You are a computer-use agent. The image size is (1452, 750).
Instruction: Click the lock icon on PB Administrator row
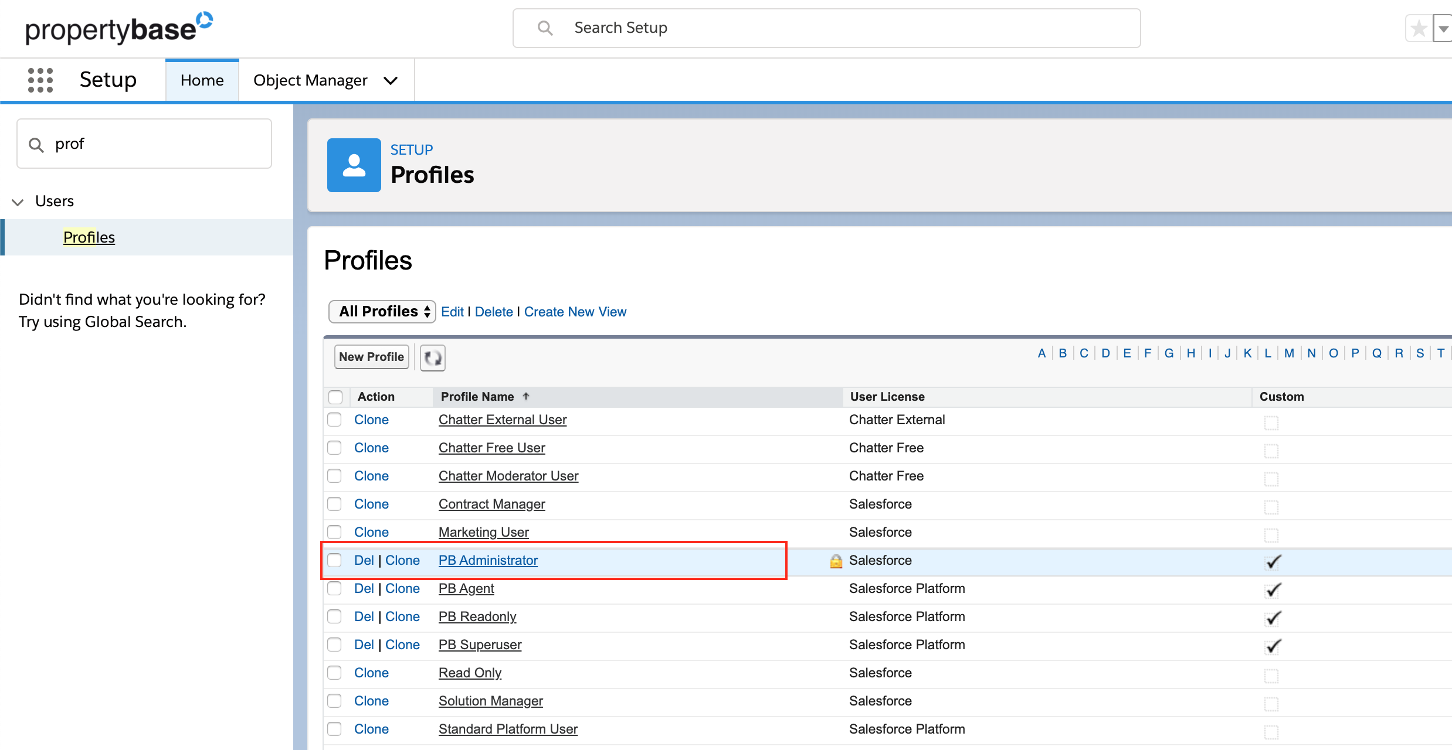coord(835,561)
